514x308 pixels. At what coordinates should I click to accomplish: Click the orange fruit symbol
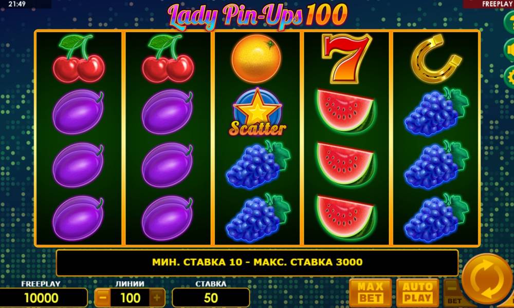click(256, 59)
